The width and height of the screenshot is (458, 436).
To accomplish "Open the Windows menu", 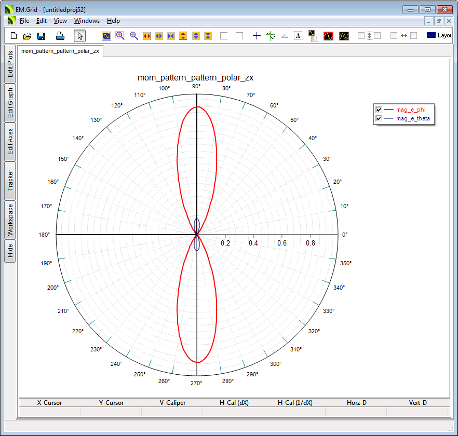I will pyautogui.click(x=87, y=21).
